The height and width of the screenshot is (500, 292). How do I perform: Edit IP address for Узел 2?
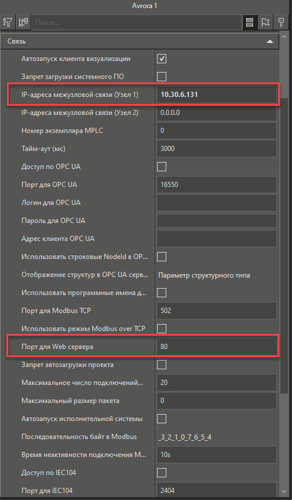tap(217, 113)
